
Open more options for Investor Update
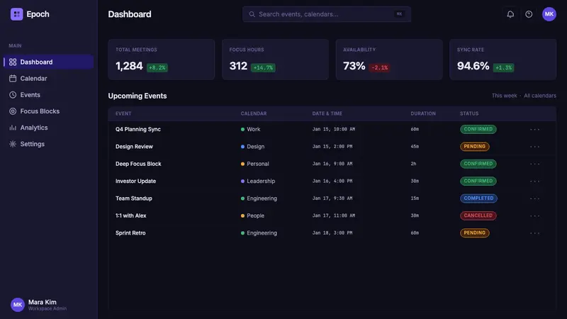pos(534,181)
